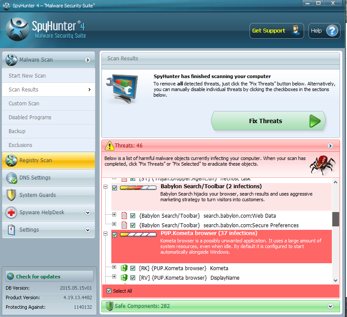Screen dimensions: 347x317
Task: Click the Check for updates globe icon
Action: pyautogui.click(x=10, y=277)
